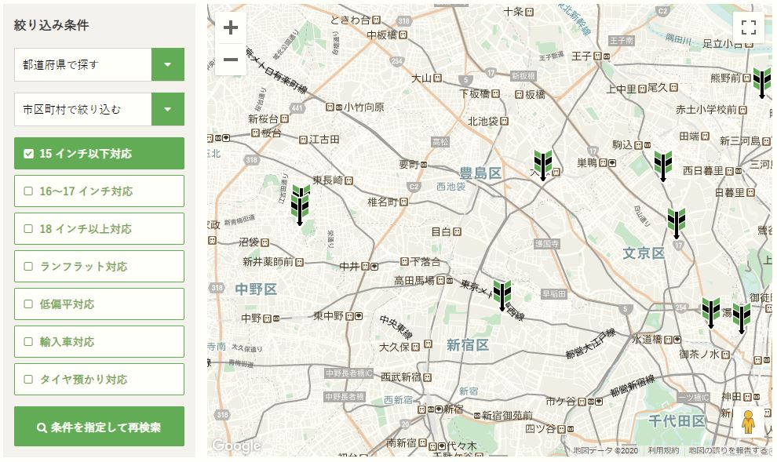Open the 利用規約 link on map

click(663, 450)
